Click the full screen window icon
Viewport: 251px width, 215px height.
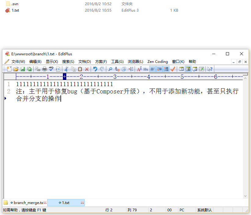point(202,69)
